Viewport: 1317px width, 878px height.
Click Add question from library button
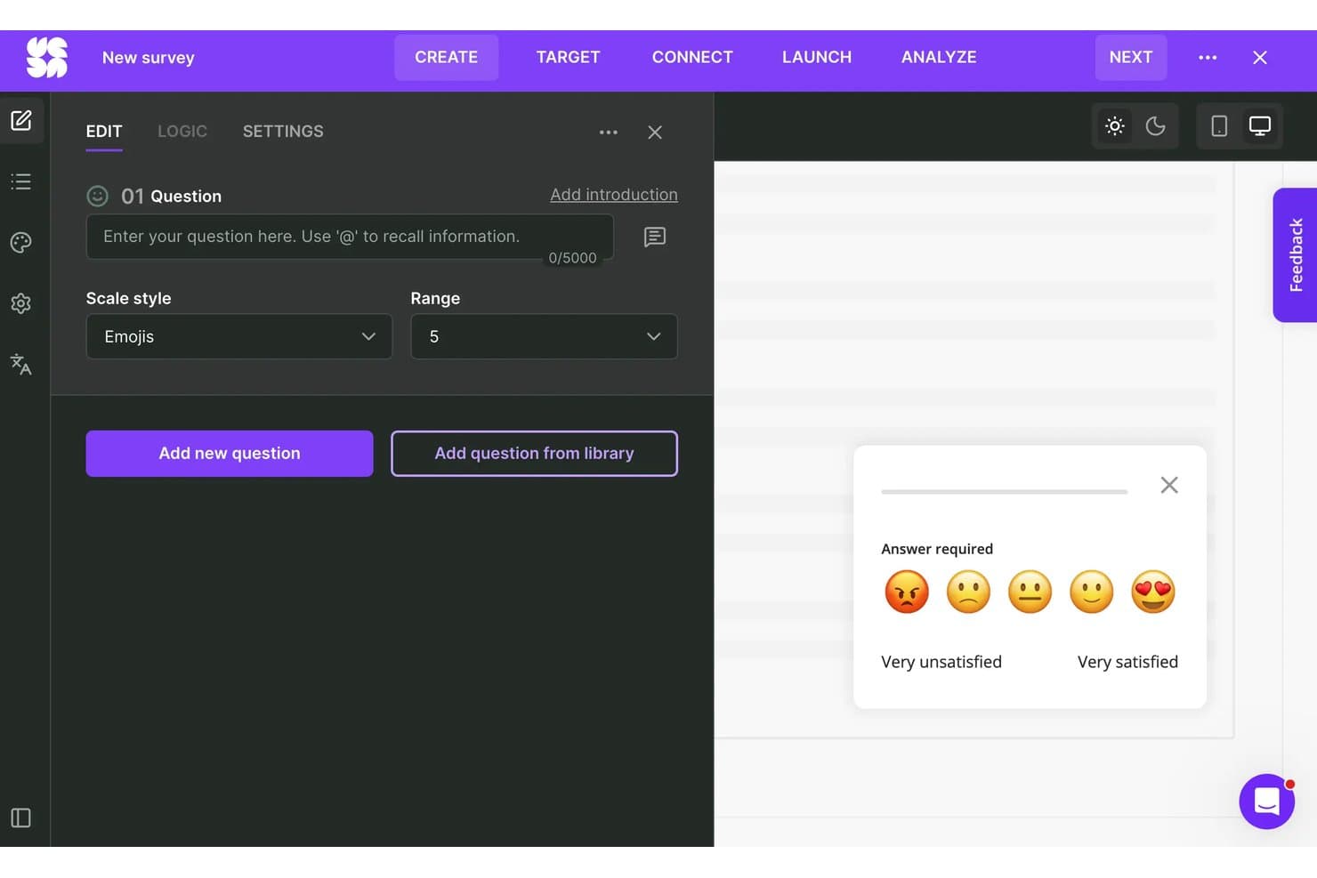pos(534,454)
